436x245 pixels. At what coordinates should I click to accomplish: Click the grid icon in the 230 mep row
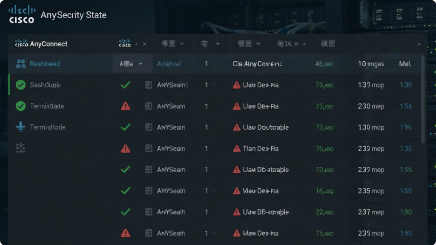[149, 106]
